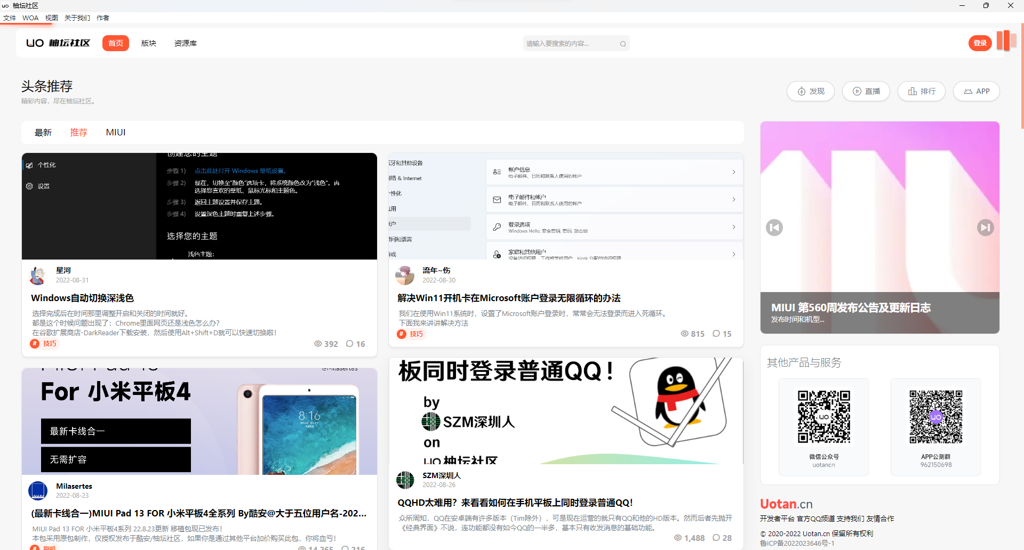Click 流年~伤 author name
Screen dimensions: 1024x550
[x=436, y=270]
